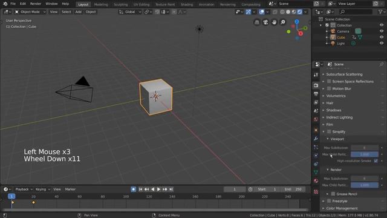This screenshot has width=387, height=218.
Task: Select rendered viewport shading
Action: 300,12
